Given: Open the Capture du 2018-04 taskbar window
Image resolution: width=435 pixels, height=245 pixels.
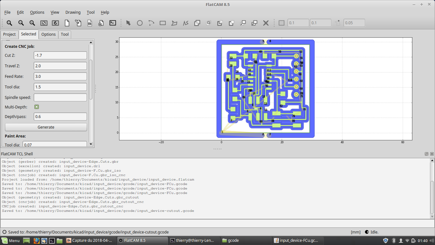Looking at the screenshot, I should [x=91, y=240].
